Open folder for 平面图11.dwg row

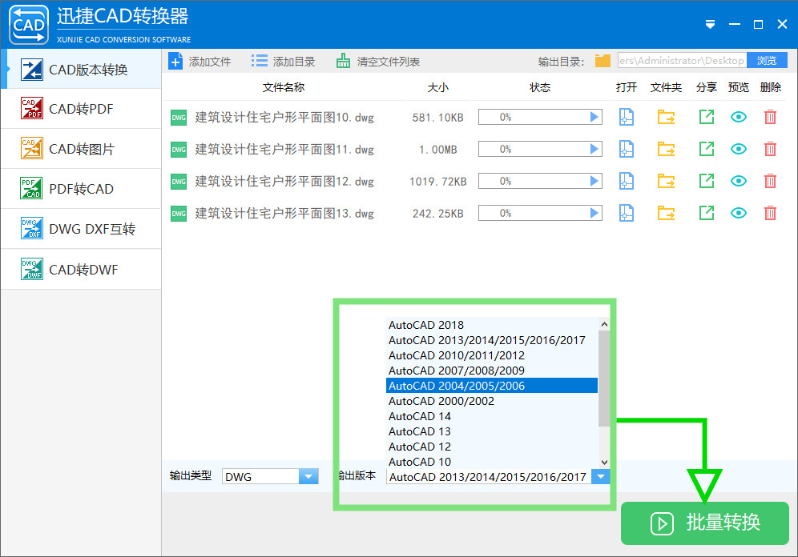(666, 149)
